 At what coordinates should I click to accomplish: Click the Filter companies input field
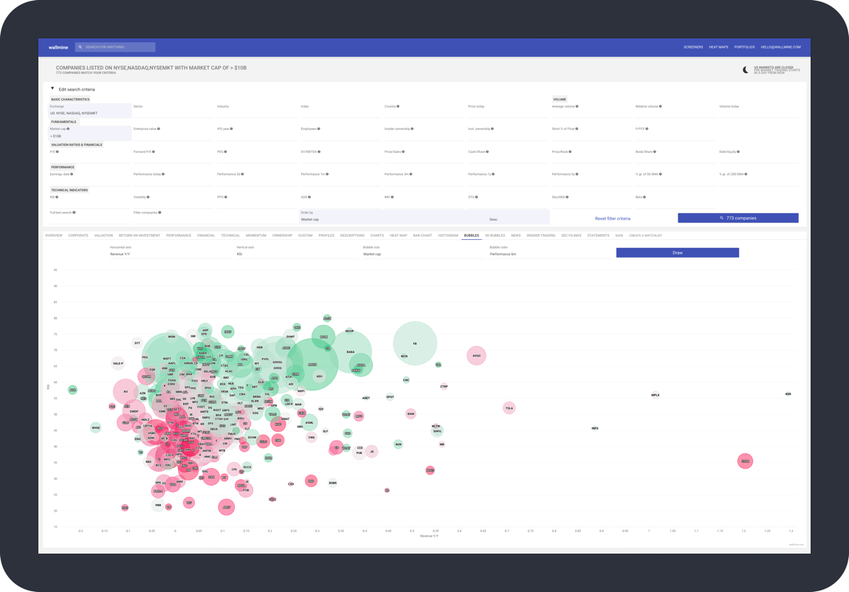click(215, 219)
